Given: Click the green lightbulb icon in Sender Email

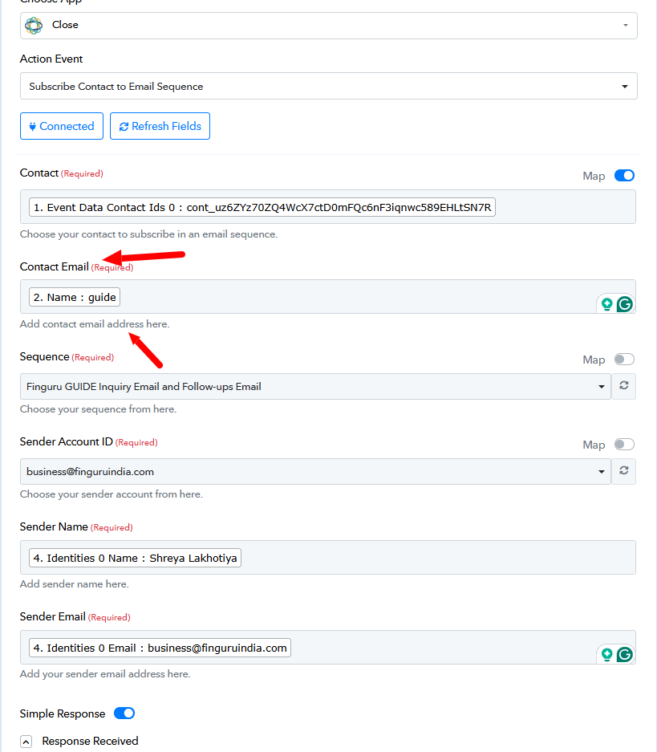Looking at the screenshot, I should coord(606,655).
